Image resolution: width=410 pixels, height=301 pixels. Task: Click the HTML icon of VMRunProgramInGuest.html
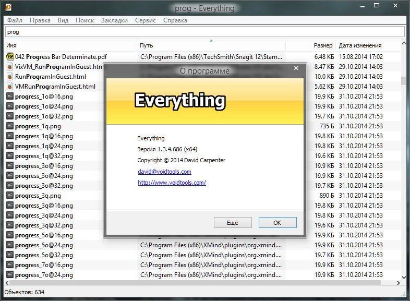10,86
